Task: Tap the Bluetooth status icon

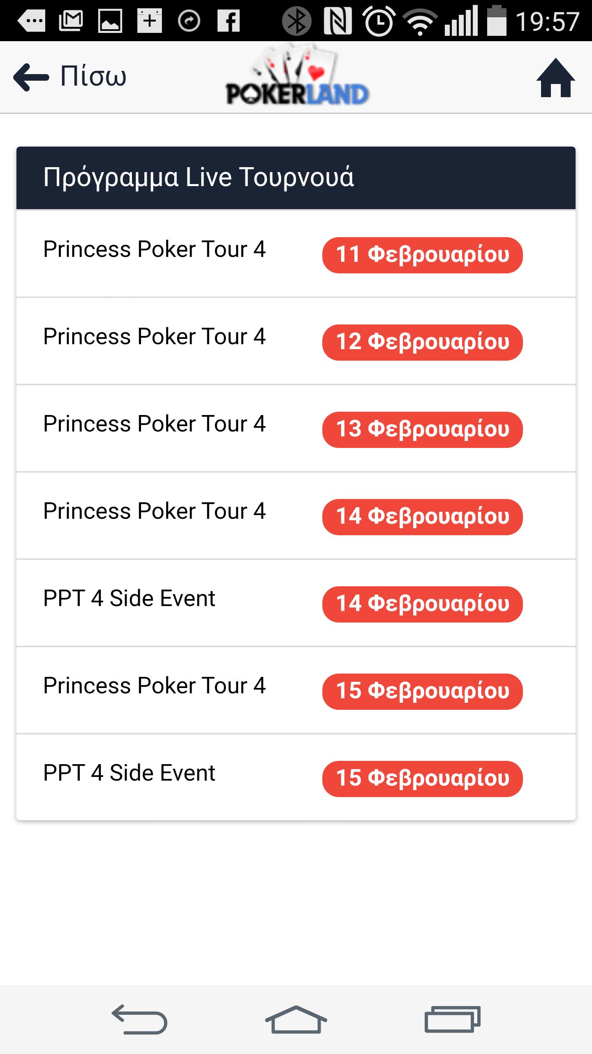Action: pos(296,21)
